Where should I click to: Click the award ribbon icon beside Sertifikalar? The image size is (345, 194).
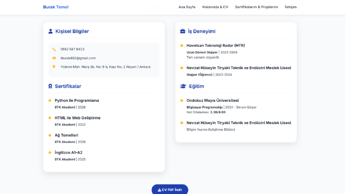pos(50,86)
